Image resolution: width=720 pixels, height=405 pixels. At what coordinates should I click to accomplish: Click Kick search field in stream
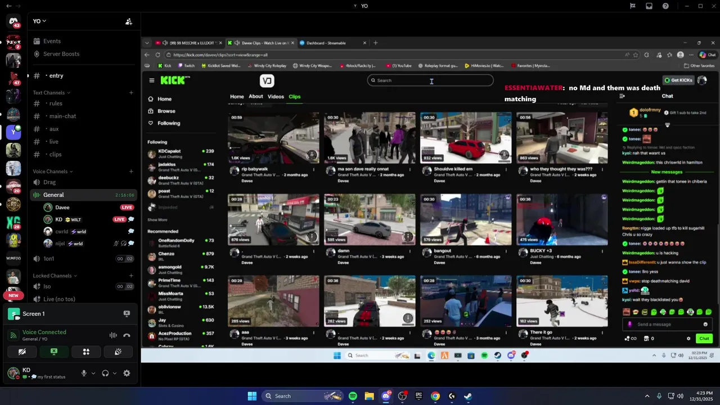click(x=430, y=80)
